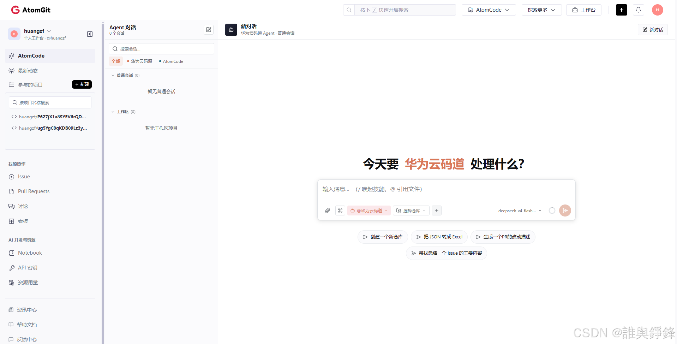Click 帮我总结一个 Issue 的主要内容 suggestion
Screen dimensions: 677x344
pos(447,253)
